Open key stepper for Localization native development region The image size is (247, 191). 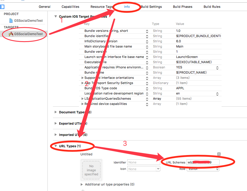click(x=147, y=94)
